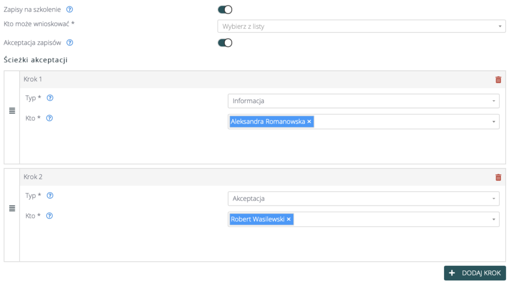Image resolution: width=516 pixels, height=286 pixels.
Task: Expand Kto dropdown arrow in Krok 1
Action: click(493, 121)
